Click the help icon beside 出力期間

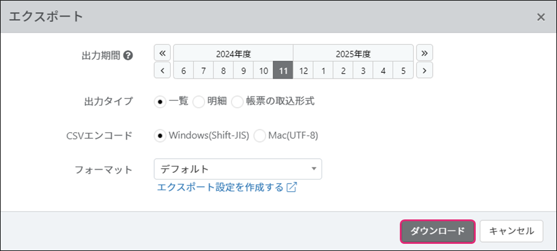coord(128,55)
